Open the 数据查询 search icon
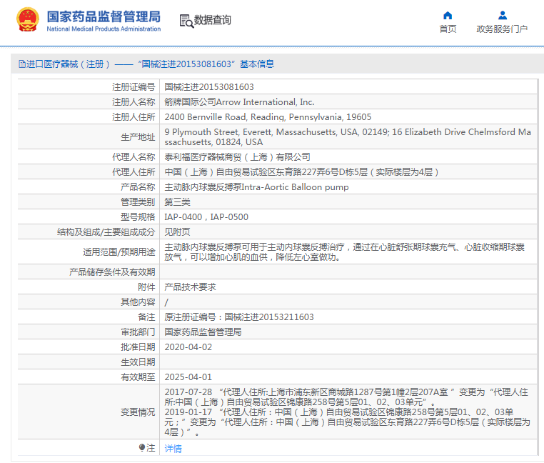Image resolution: width=544 pixels, height=463 pixels. [186, 21]
